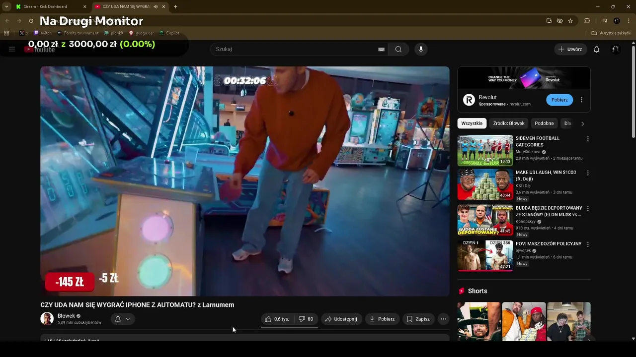
Task: Open the YouTube account avatar menu
Action: click(x=615, y=49)
